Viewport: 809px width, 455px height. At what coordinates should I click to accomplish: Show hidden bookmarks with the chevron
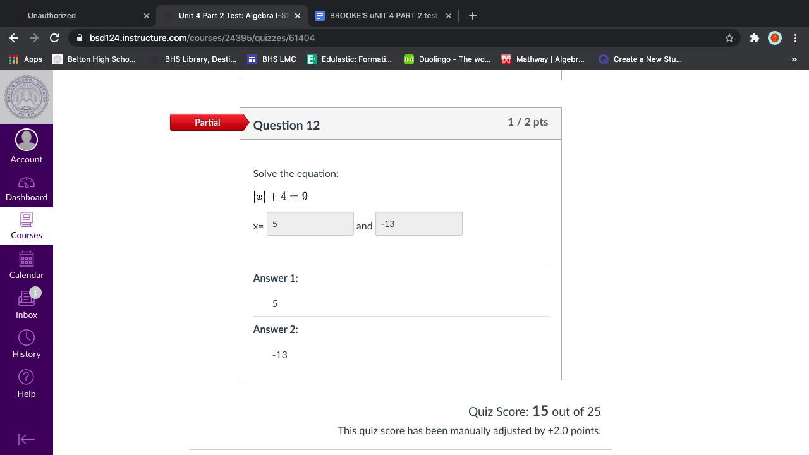pyautogui.click(x=794, y=59)
